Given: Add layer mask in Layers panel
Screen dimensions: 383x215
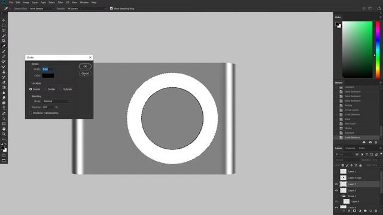Looking at the screenshot, I should (354, 211).
